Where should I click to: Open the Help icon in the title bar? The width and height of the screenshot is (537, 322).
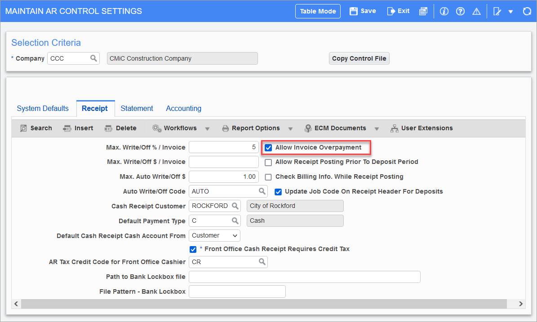pos(460,11)
